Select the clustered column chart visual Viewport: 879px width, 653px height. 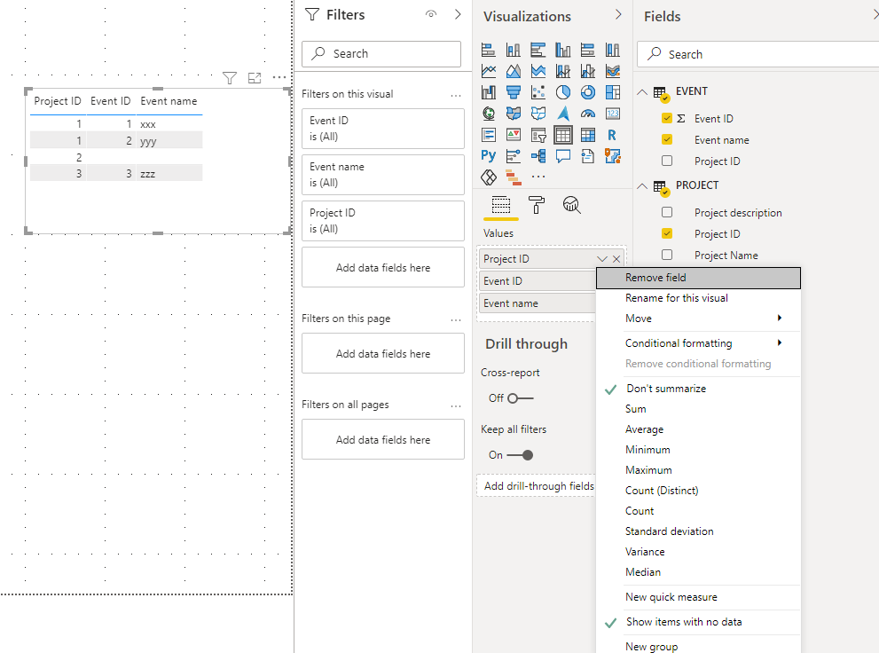pyautogui.click(x=563, y=50)
